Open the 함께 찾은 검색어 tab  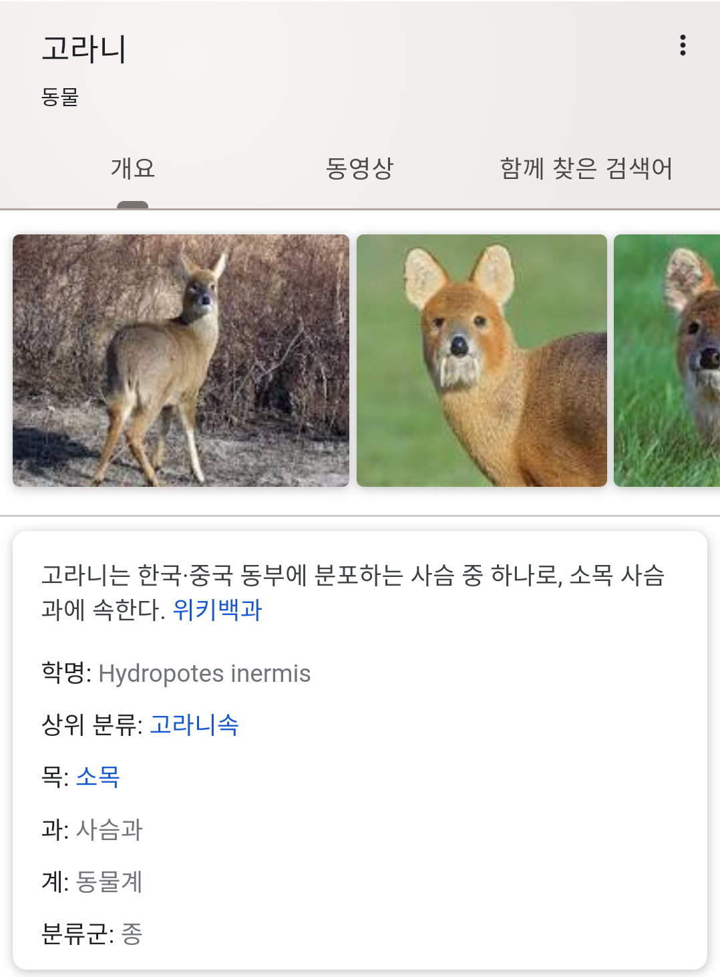[x=586, y=168]
